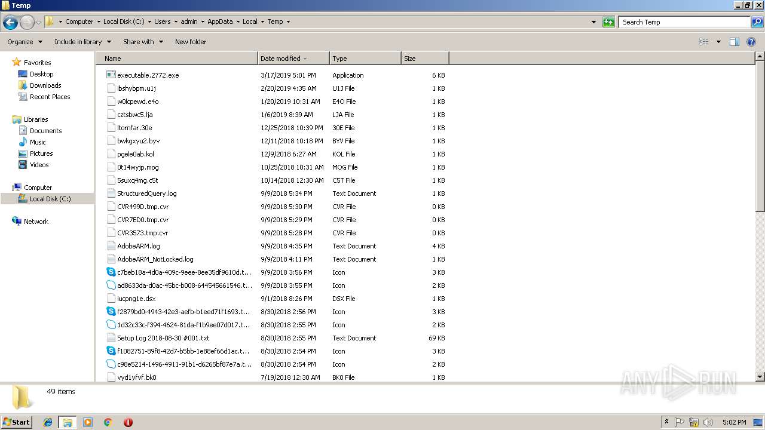The image size is (765, 430).
Task: Select Skype icon file f1082751-89f8
Action: (111, 351)
